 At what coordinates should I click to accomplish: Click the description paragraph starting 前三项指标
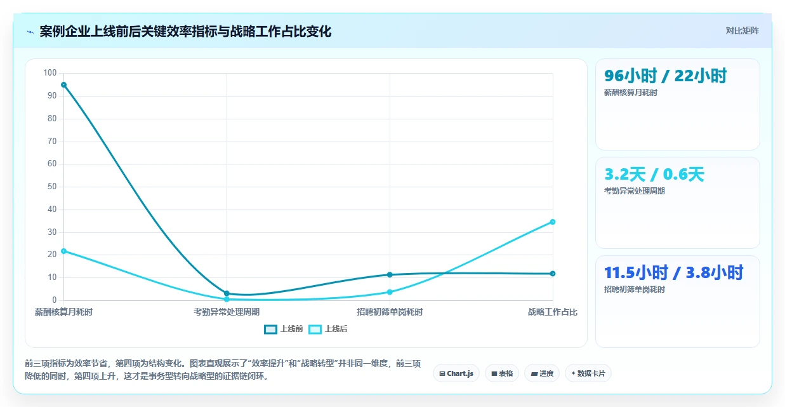tap(223, 370)
